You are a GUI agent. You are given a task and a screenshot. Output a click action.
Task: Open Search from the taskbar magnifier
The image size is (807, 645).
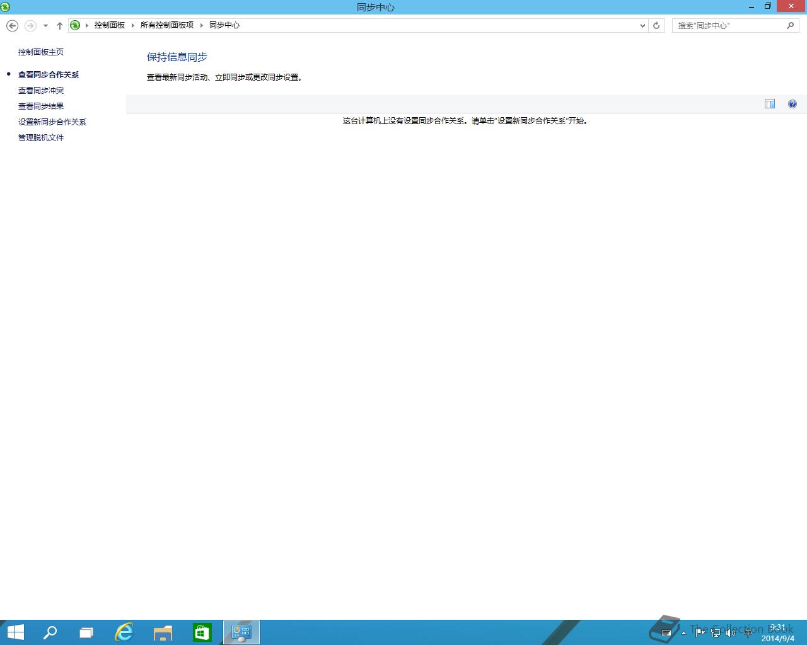(50, 632)
